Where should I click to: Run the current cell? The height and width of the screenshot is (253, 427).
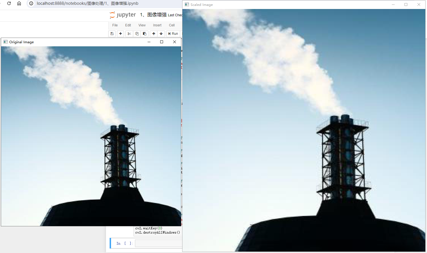point(173,34)
